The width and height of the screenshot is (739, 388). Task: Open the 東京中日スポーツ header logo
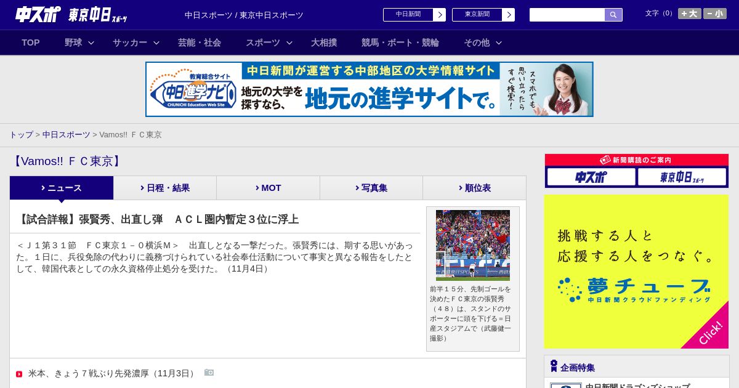coord(98,15)
